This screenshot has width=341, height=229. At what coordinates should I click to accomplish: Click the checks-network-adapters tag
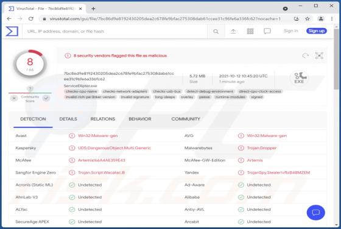click(x=125, y=91)
